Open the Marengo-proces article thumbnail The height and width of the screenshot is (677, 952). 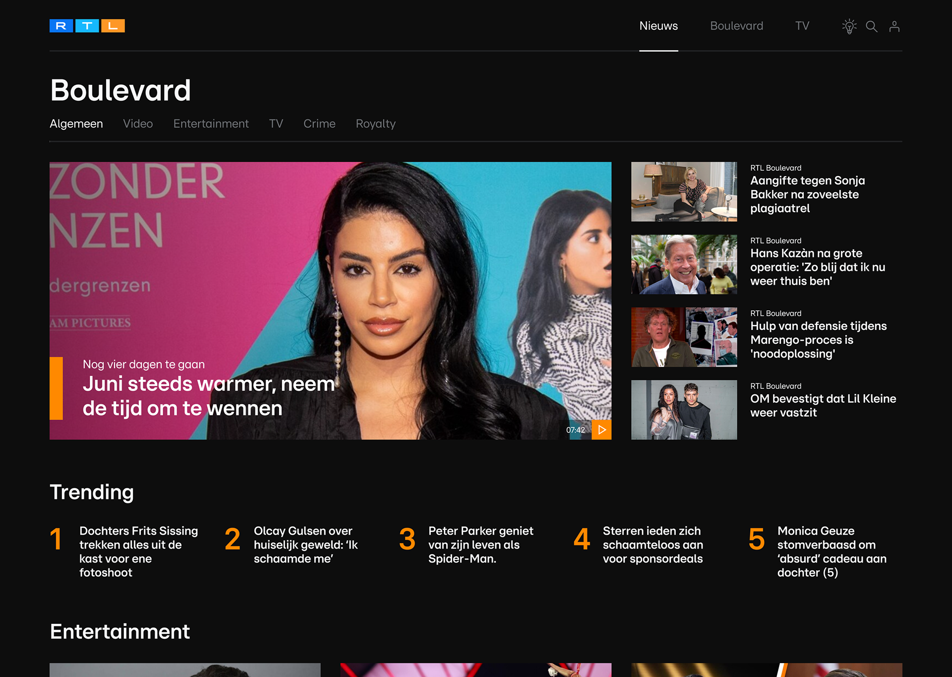pyautogui.click(x=684, y=337)
